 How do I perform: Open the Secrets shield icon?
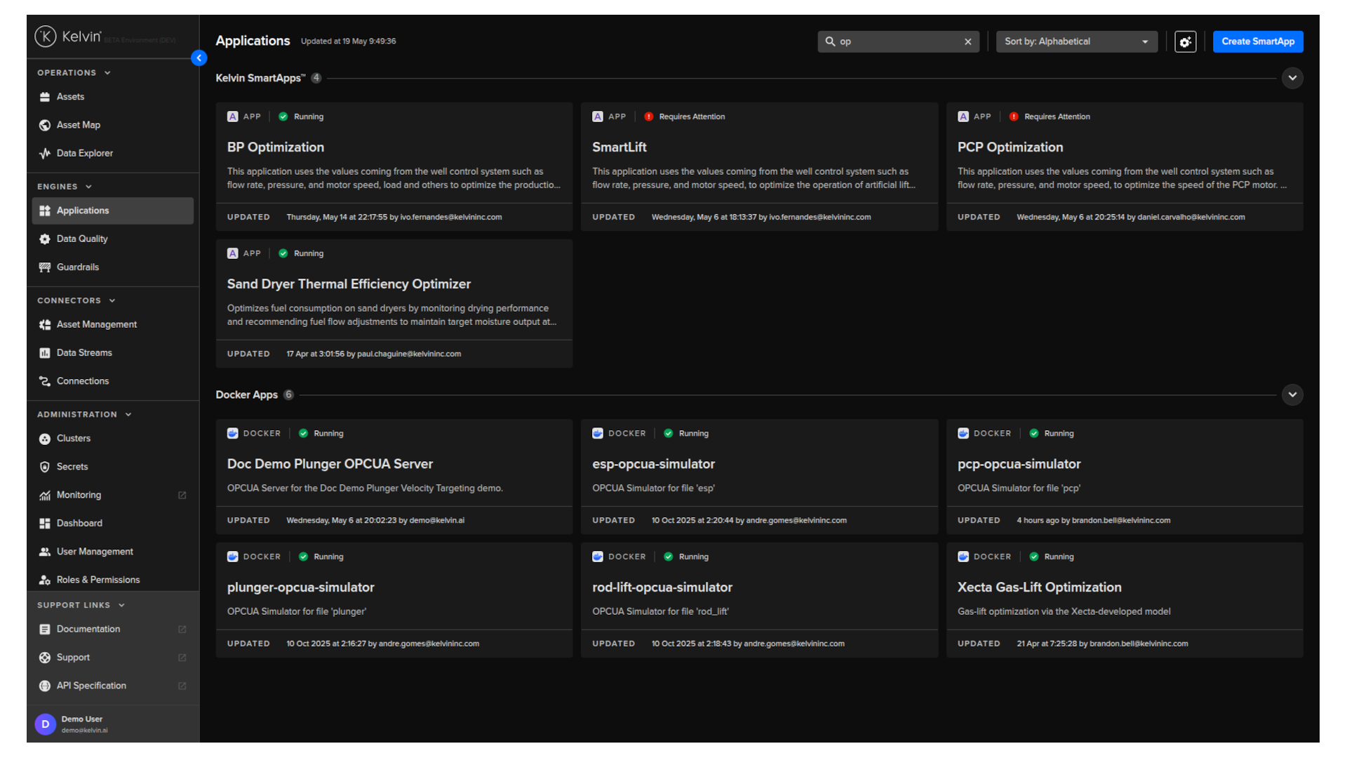point(45,467)
